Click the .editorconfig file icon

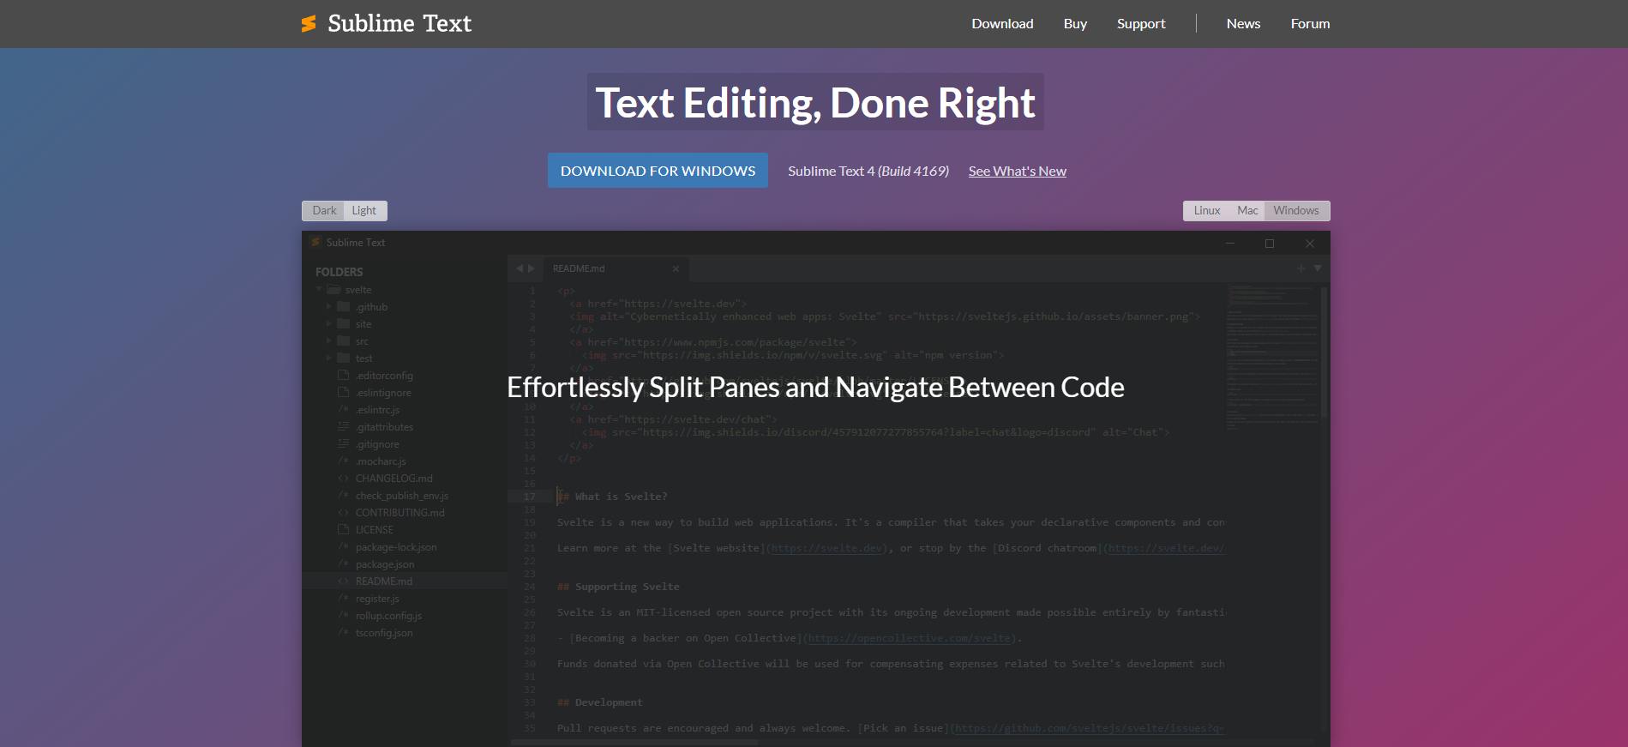344,376
